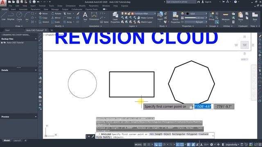Image resolution: width=262 pixels, height=147 pixels.
Task: Select the Dimension tool
Action: click(94, 16)
